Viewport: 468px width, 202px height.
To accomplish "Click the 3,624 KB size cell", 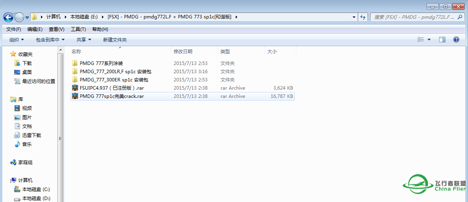I will pyautogui.click(x=283, y=88).
